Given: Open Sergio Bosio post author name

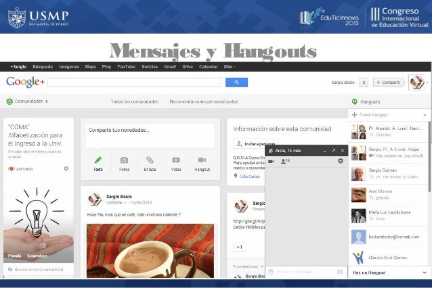Looking at the screenshot, I should [119, 197].
